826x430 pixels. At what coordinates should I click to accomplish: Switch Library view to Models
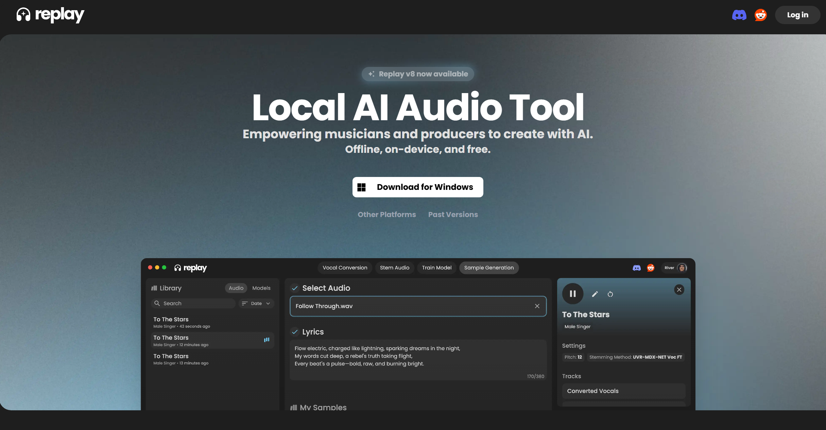[261, 288]
